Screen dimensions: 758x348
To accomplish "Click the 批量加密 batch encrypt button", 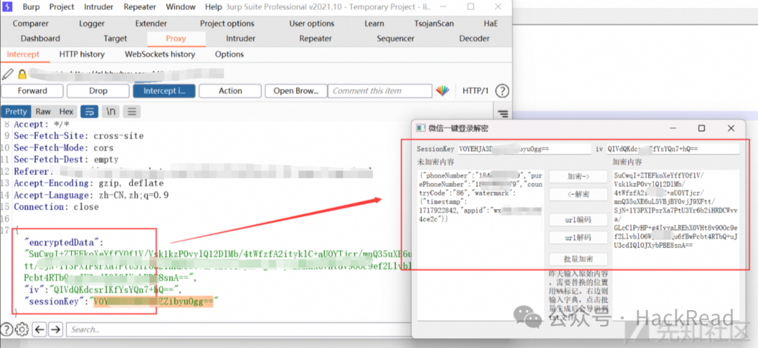I will click(578, 259).
